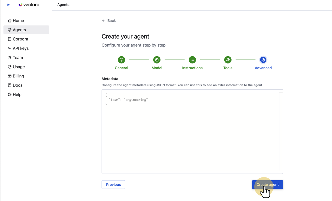332x201 pixels.
Task: Open the Tools step wrench icon
Action: (228, 60)
